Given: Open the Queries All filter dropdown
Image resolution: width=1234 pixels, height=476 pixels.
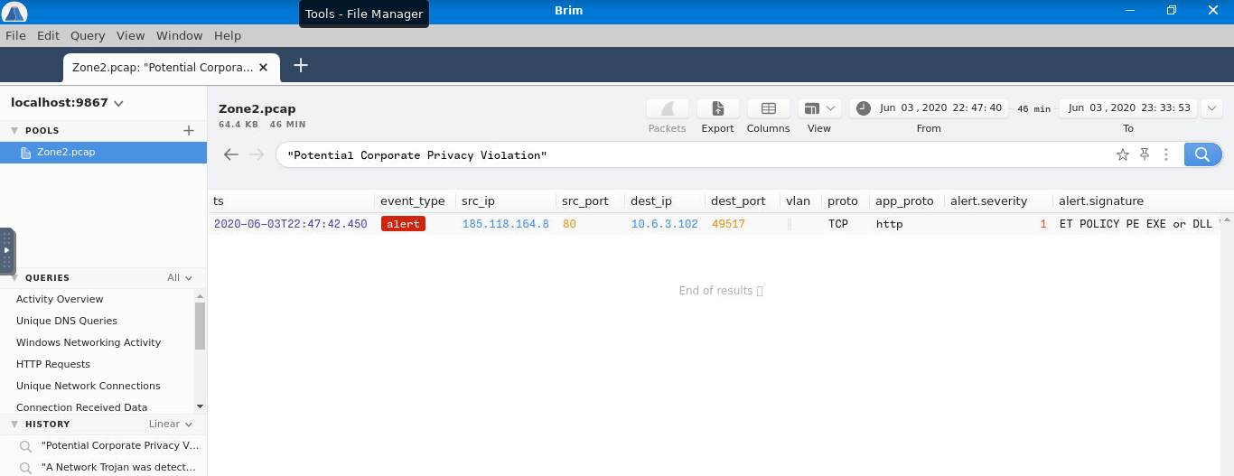Looking at the screenshot, I should click(x=180, y=278).
